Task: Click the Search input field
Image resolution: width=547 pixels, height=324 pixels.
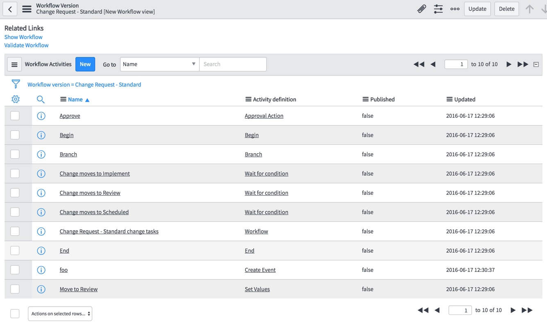Action: (233, 64)
